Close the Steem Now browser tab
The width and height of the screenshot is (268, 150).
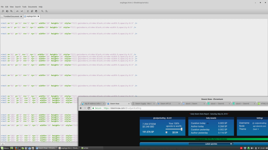(x=129, y=104)
